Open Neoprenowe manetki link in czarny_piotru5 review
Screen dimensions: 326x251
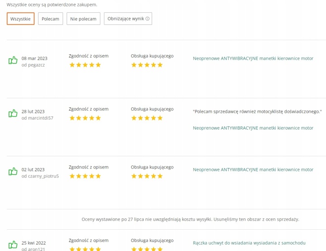(x=253, y=169)
